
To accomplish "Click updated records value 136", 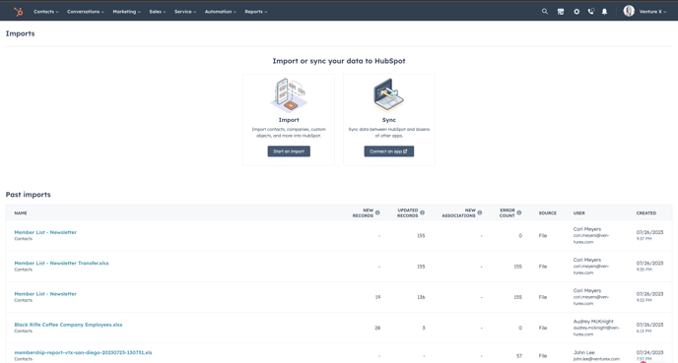I will click(421, 297).
